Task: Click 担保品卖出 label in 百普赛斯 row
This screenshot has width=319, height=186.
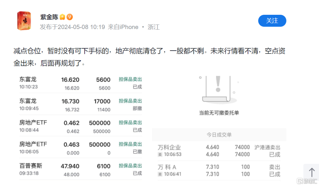Action: pos(131,166)
